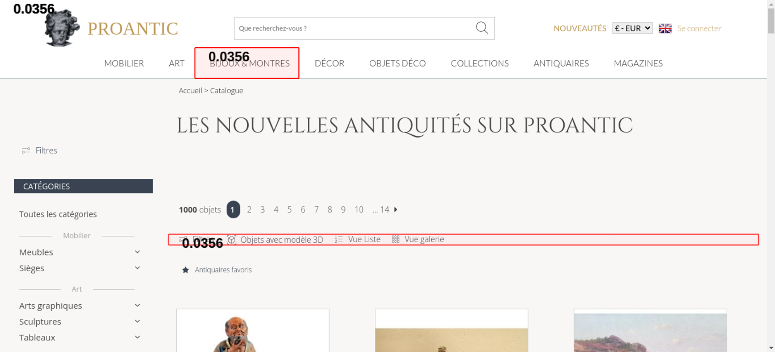775x352 pixels.
Task: Open the seaside landscape painting thumbnail
Action: [650, 331]
